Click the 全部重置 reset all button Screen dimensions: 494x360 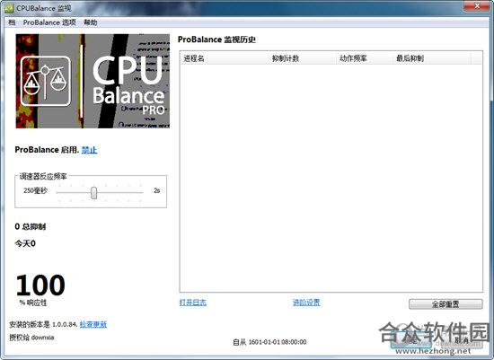coord(445,304)
